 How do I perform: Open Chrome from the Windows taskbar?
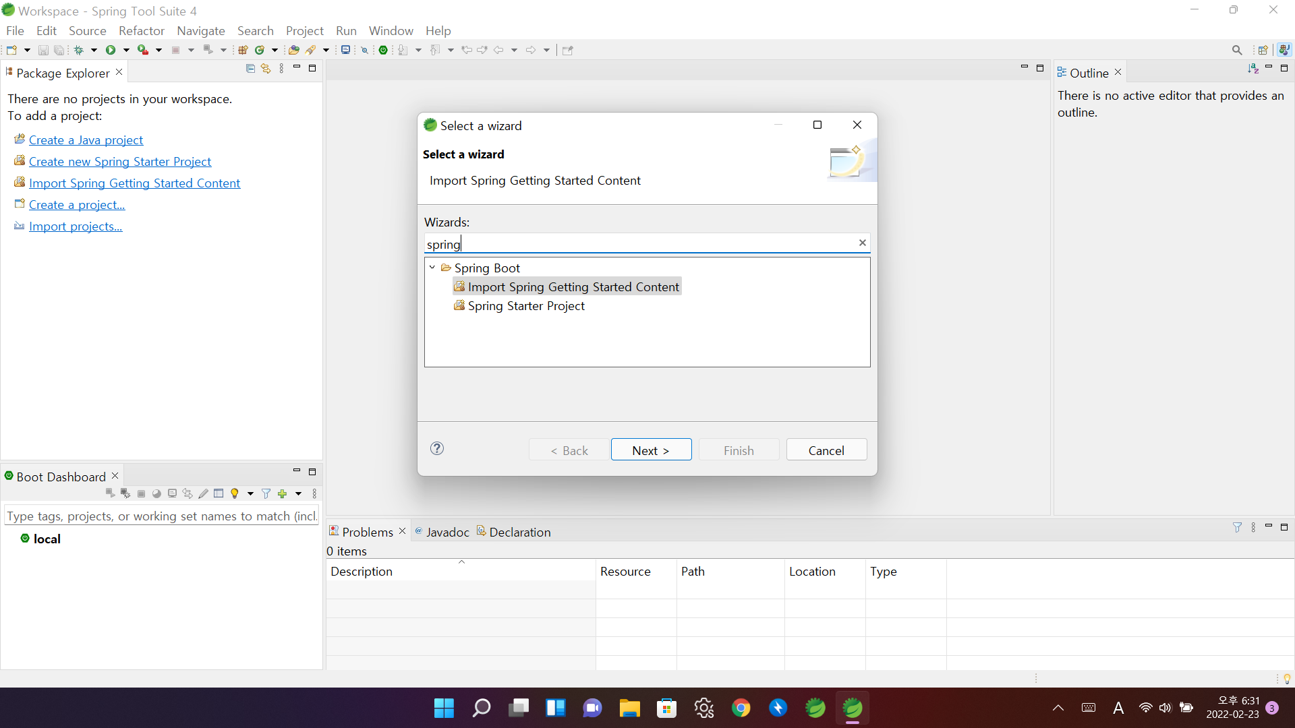pyautogui.click(x=741, y=708)
